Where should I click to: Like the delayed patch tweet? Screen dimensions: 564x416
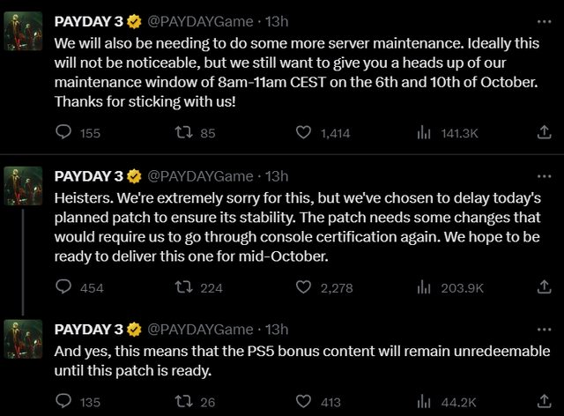pos(304,287)
